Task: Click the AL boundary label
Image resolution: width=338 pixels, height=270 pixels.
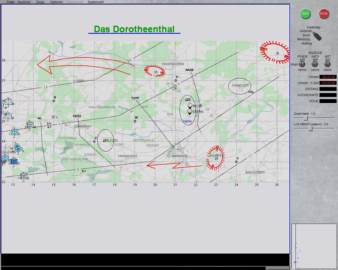Action: pos(40,118)
